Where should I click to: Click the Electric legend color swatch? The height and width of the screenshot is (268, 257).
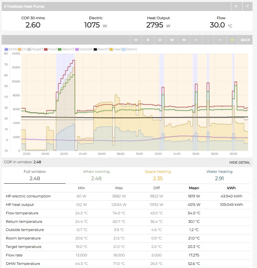124,49
